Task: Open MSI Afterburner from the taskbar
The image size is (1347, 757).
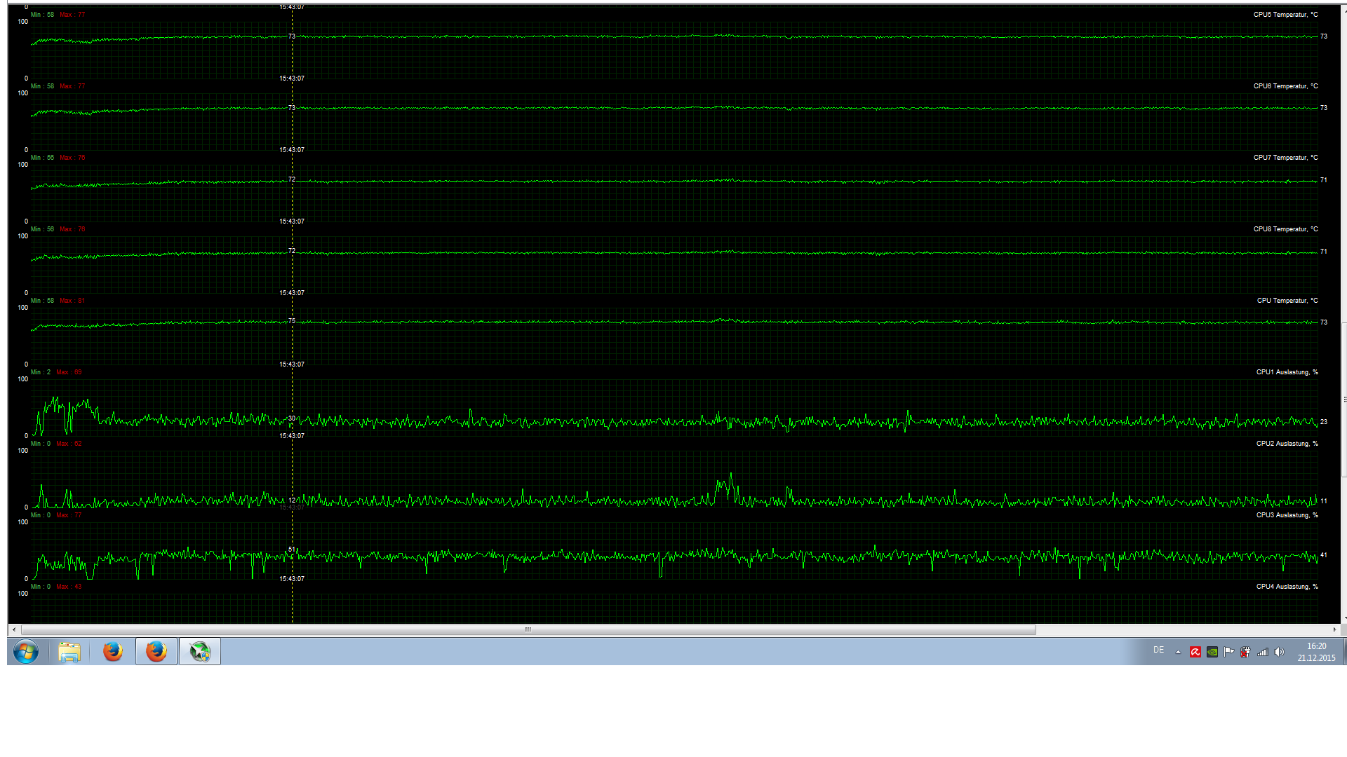Action: tap(200, 652)
